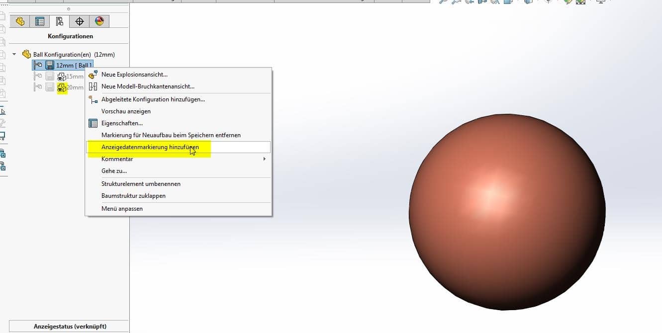662x333 pixels.
Task: Switch to the PropertyManager tab
Action: click(40, 21)
